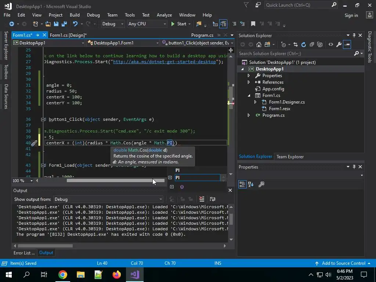This screenshot has width=376, height=282.
Task: Open the Server Explorer side tab
Action: click(6, 45)
